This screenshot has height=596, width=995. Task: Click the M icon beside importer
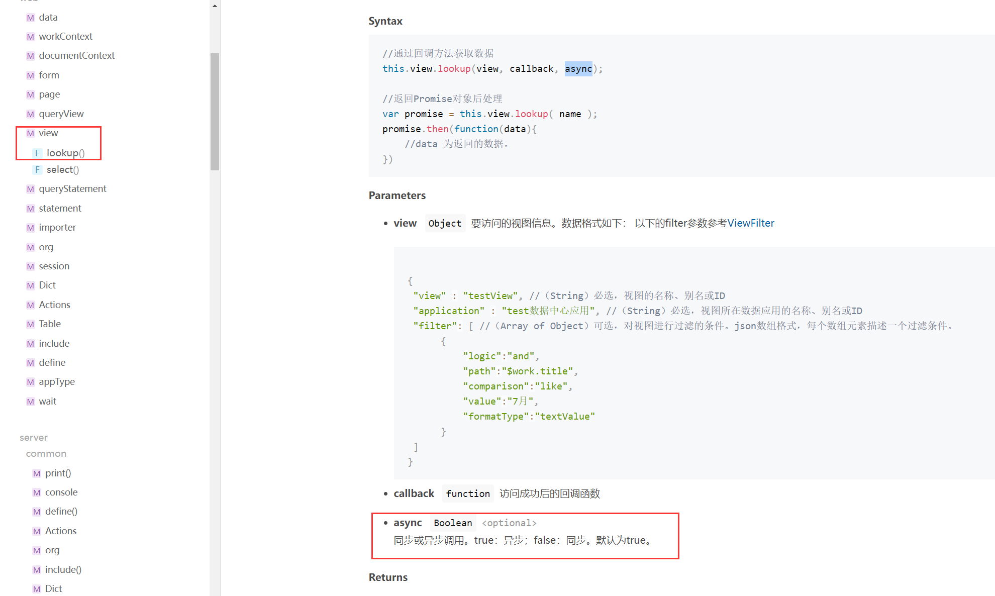[31, 228]
